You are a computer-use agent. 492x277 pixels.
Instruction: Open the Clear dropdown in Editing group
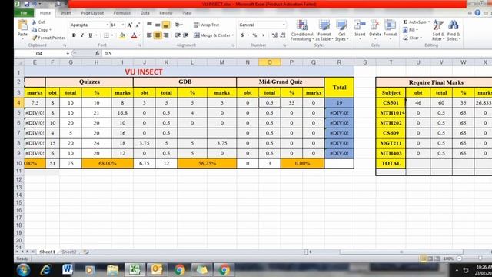pyautogui.click(x=412, y=38)
